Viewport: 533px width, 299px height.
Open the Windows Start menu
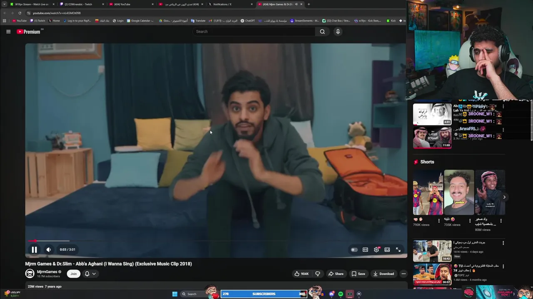pyautogui.click(x=175, y=294)
